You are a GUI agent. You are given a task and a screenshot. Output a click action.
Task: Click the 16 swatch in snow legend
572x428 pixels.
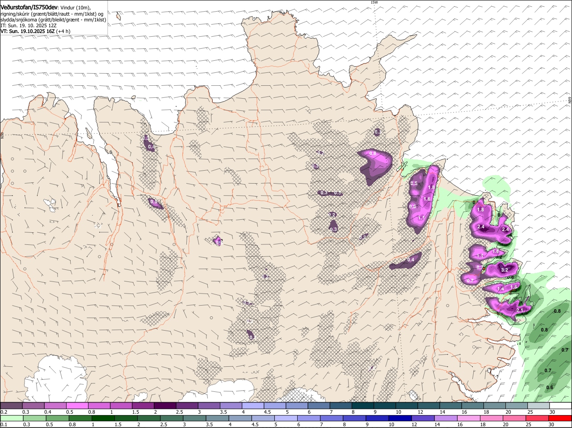[473, 405]
